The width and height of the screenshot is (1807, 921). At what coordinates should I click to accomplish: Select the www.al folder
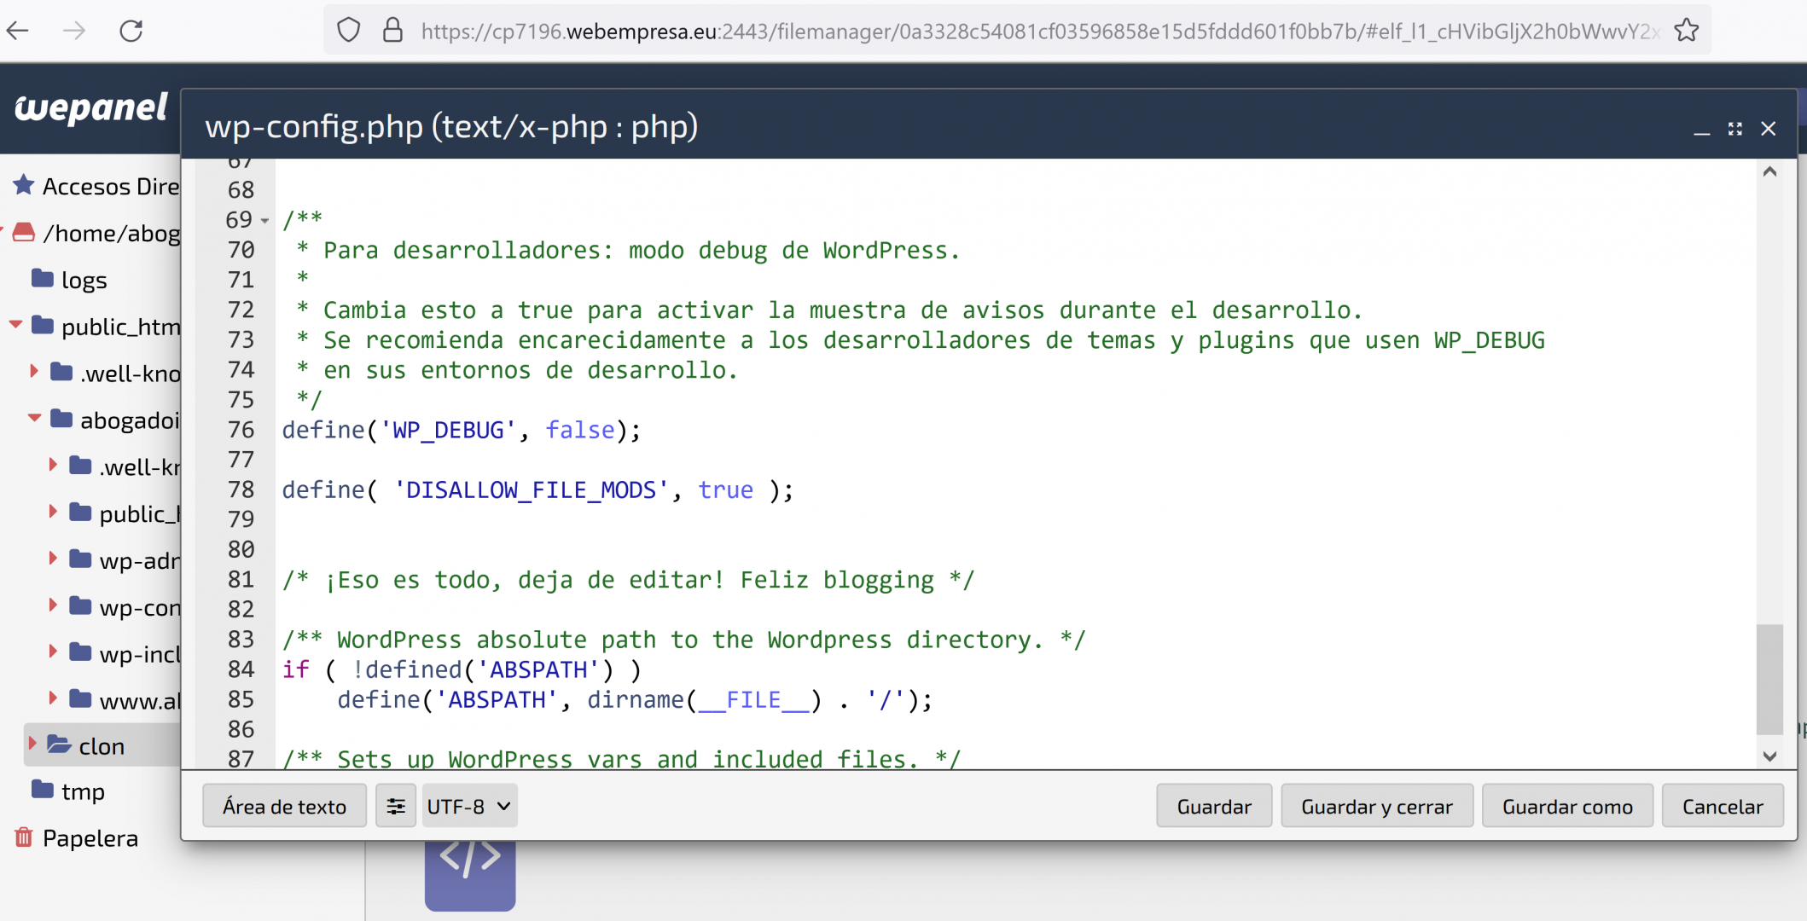pos(125,701)
